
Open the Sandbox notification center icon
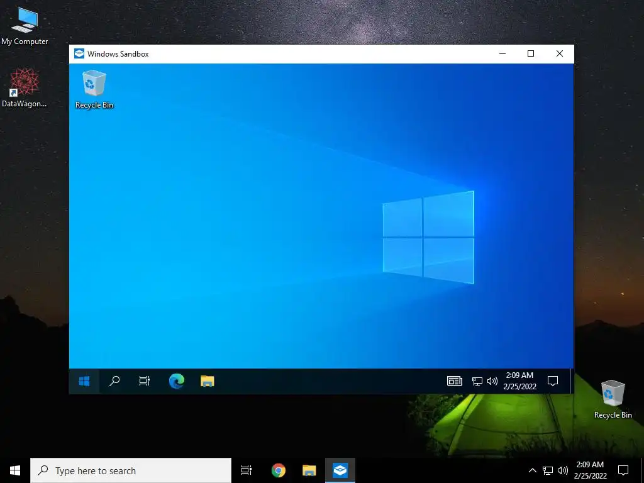point(553,381)
